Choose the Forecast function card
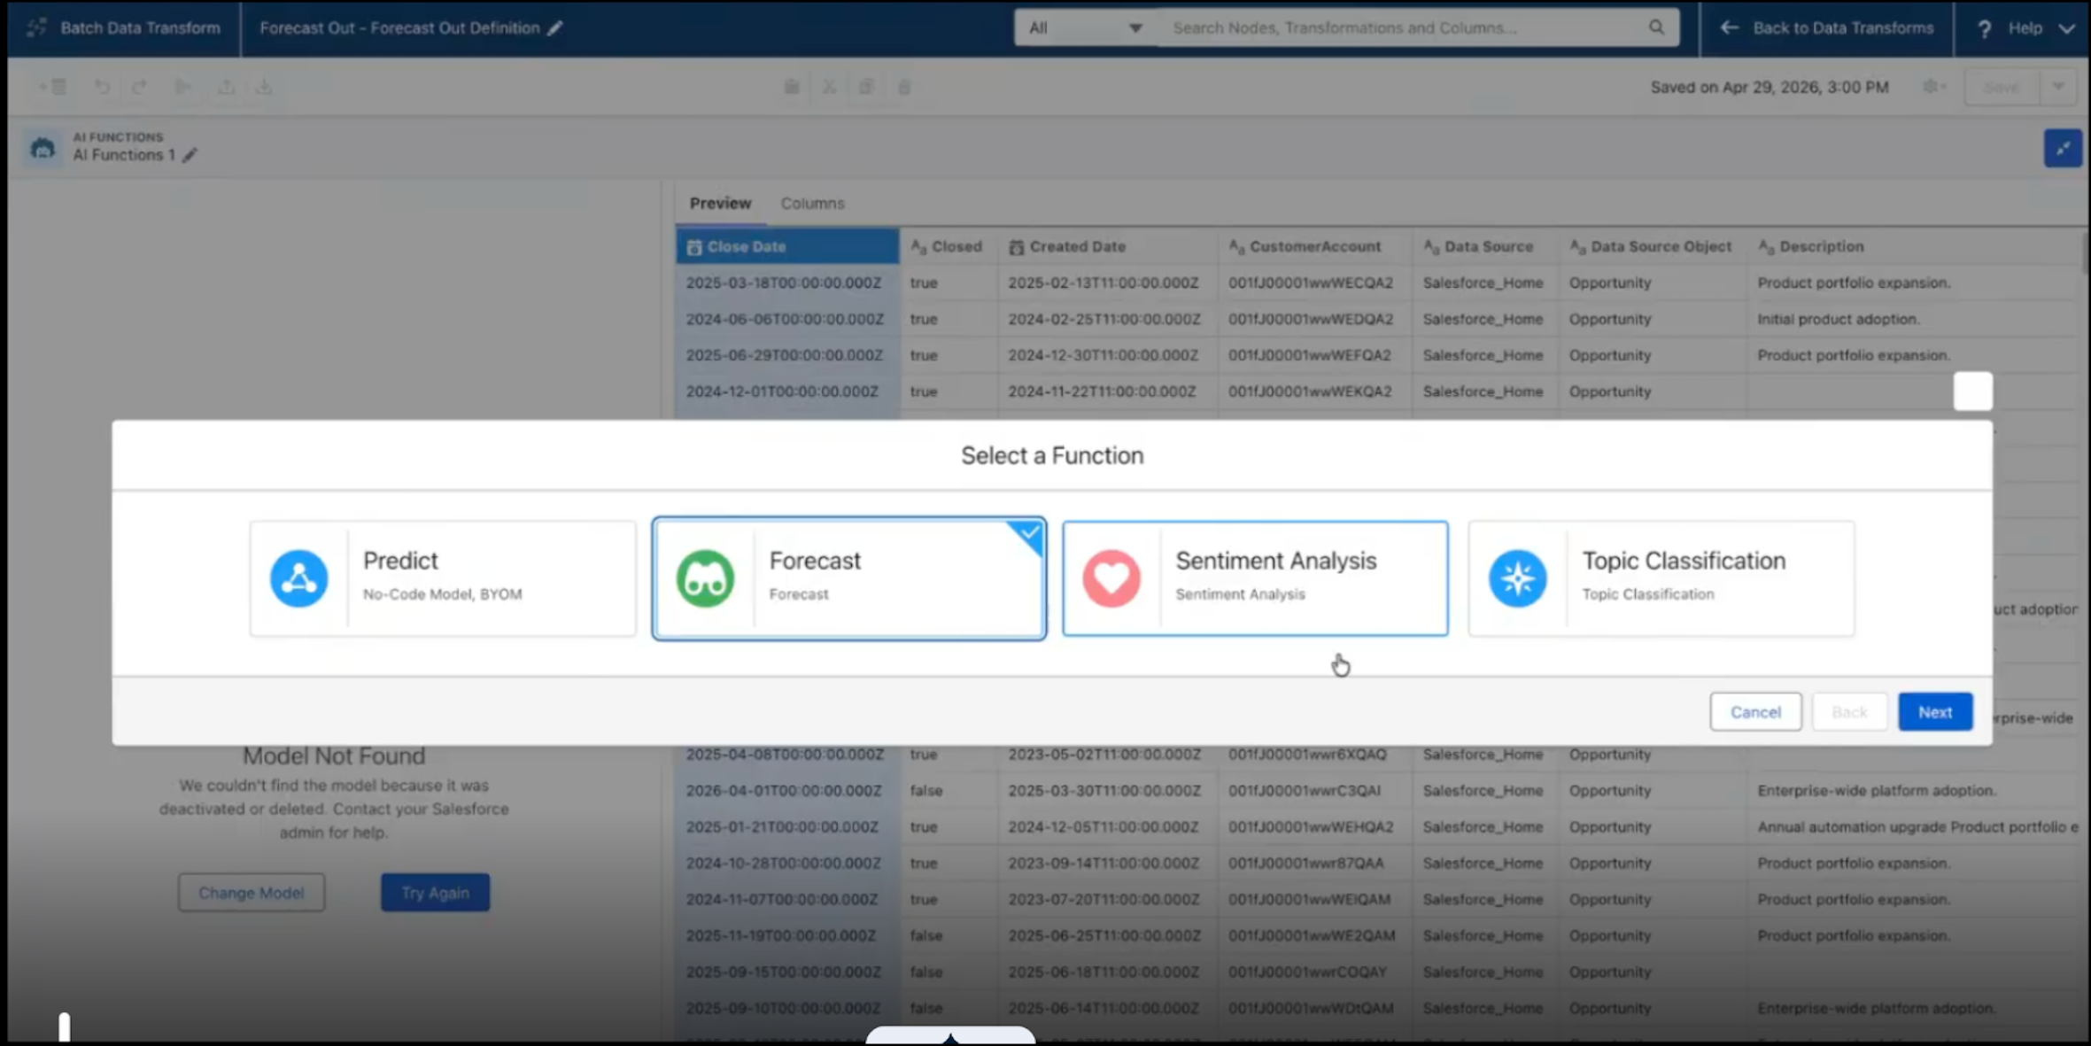This screenshot has height=1046, width=2091. pyautogui.click(x=849, y=578)
